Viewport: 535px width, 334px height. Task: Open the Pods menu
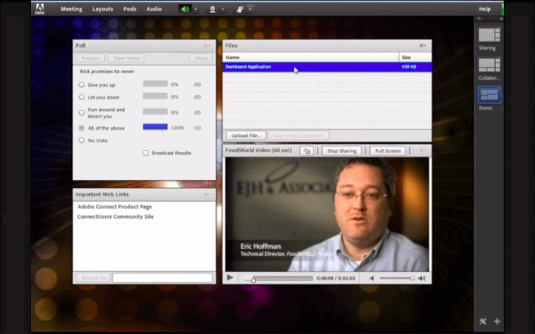(130, 9)
